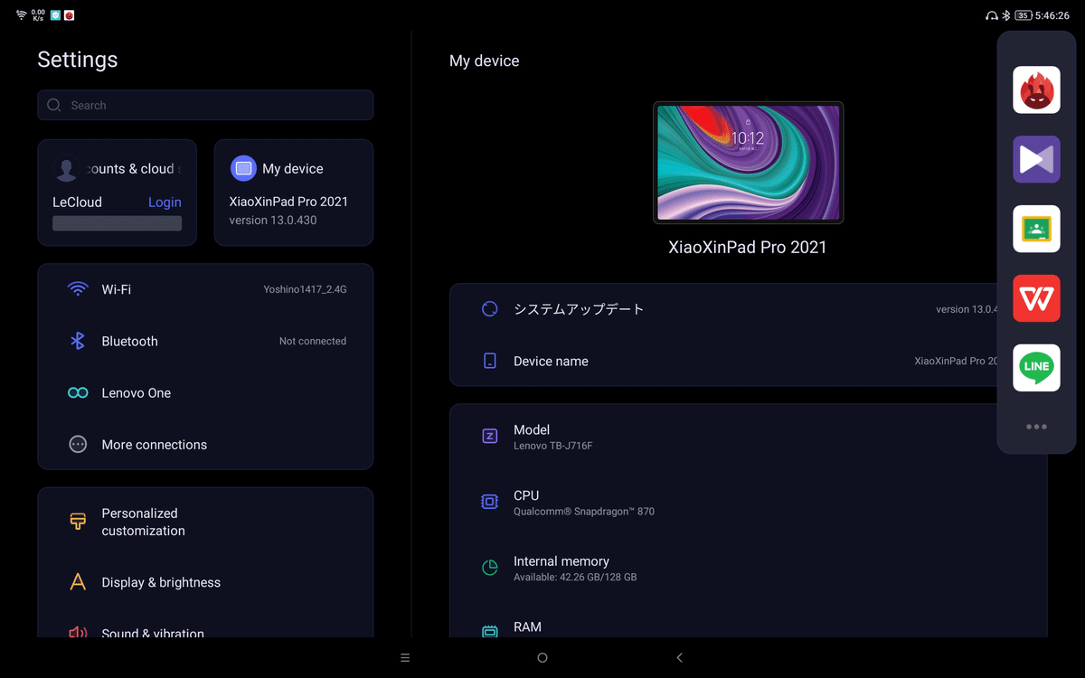This screenshot has height=678, width=1085.
Task: Open AnTuTu Benchmark app in sidebar
Action: pyautogui.click(x=1036, y=89)
